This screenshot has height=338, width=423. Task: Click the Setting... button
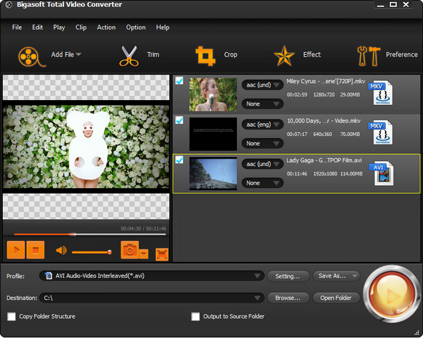[x=288, y=276]
